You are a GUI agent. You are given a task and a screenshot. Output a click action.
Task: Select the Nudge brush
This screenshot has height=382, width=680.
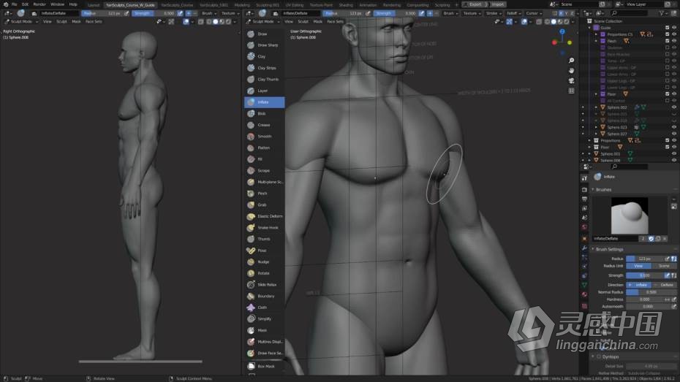pyautogui.click(x=265, y=261)
